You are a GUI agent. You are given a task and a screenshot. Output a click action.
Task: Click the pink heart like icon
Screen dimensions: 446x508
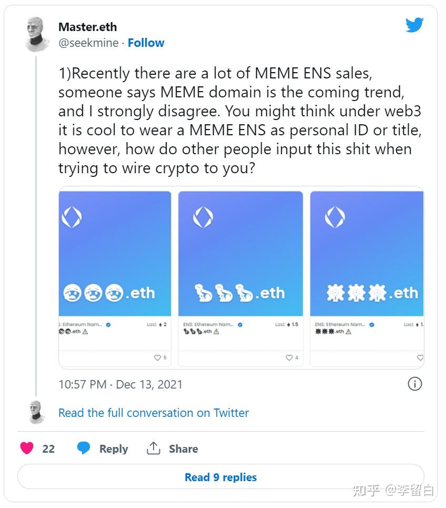[x=27, y=449]
